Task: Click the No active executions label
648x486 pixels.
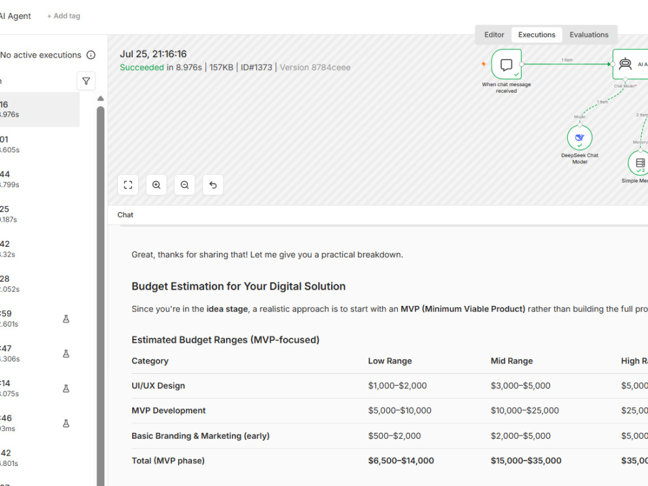Action: (x=40, y=55)
